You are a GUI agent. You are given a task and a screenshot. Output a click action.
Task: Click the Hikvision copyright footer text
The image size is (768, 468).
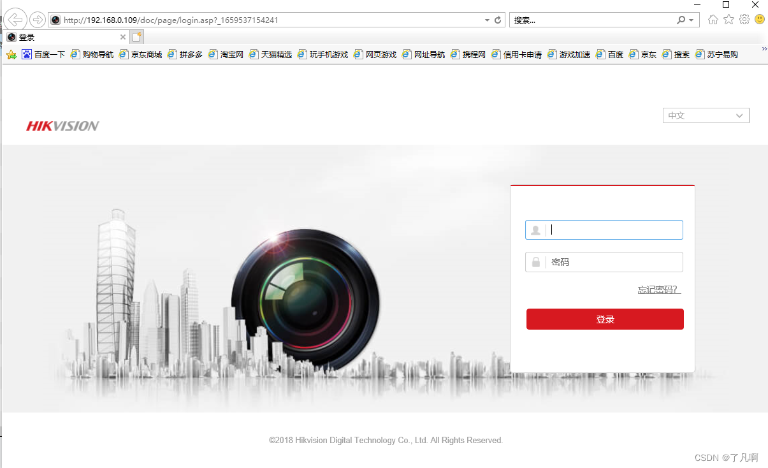[386, 441]
